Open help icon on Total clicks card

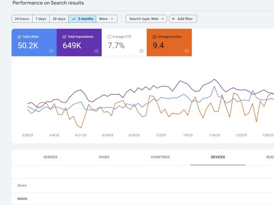point(51,51)
